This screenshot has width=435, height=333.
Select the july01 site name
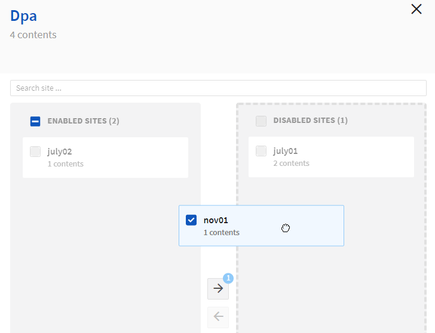tap(286, 151)
